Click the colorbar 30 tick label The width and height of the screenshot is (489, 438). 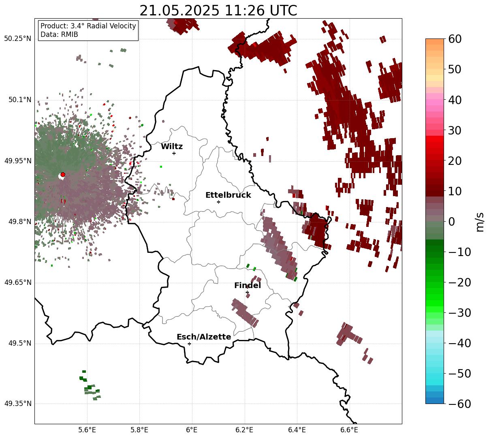(x=455, y=130)
